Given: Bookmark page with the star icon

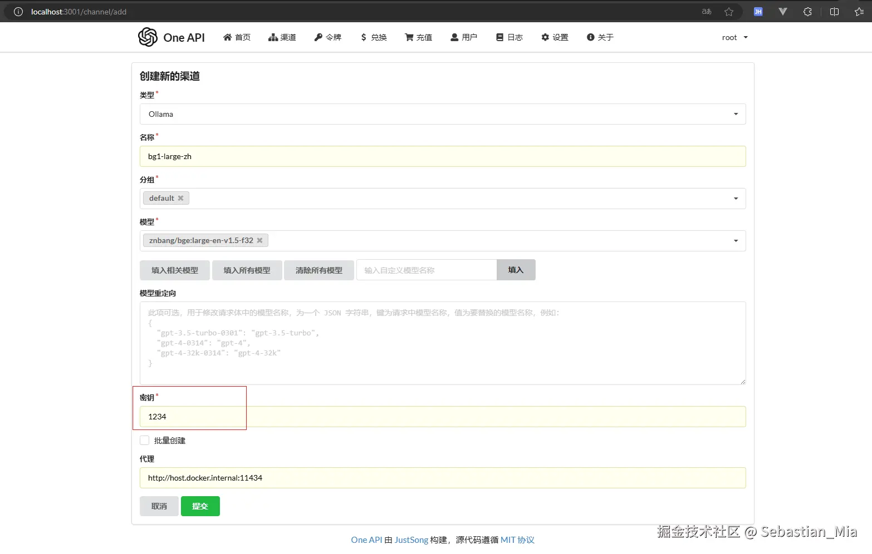Looking at the screenshot, I should point(729,12).
